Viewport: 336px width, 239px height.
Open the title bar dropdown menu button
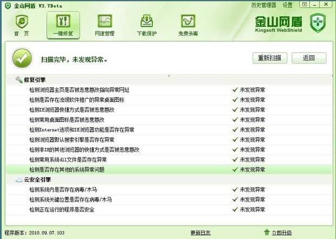305,4
